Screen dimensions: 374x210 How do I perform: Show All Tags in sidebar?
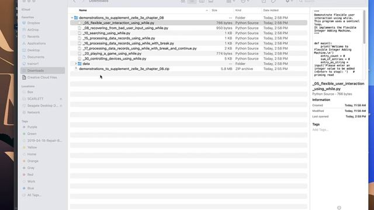pos(34,195)
